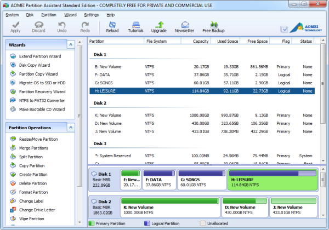The width and height of the screenshot is (329, 230).
Task: Open Tutorials from the toolbar
Action: click(135, 27)
